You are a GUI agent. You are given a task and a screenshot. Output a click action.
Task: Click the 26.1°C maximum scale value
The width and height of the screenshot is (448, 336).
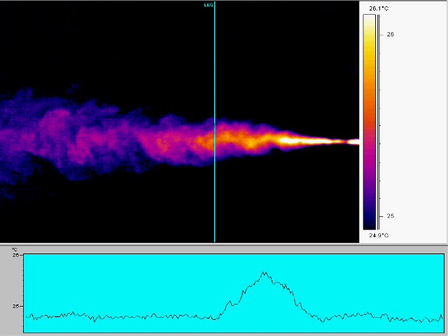click(379, 8)
